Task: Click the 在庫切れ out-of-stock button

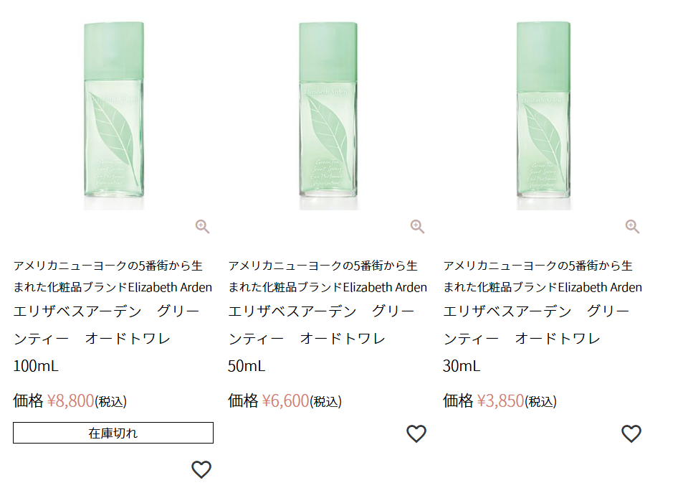Action: [113, 433]
